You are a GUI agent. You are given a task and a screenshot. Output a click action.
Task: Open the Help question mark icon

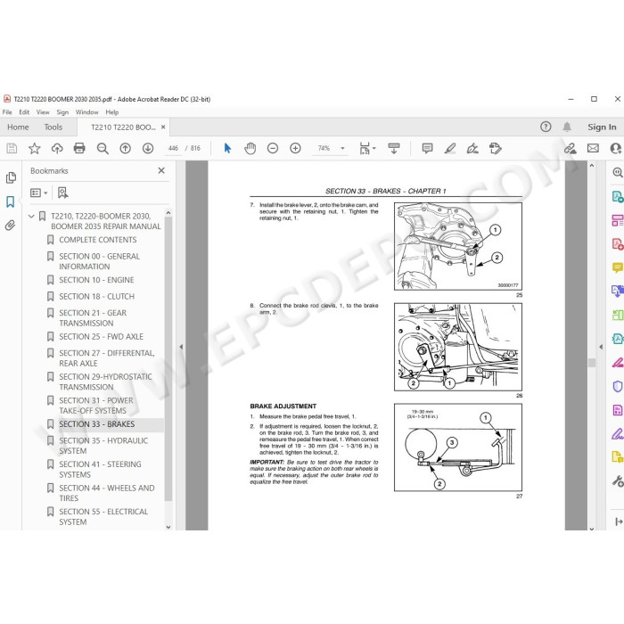tap(546, 127)
